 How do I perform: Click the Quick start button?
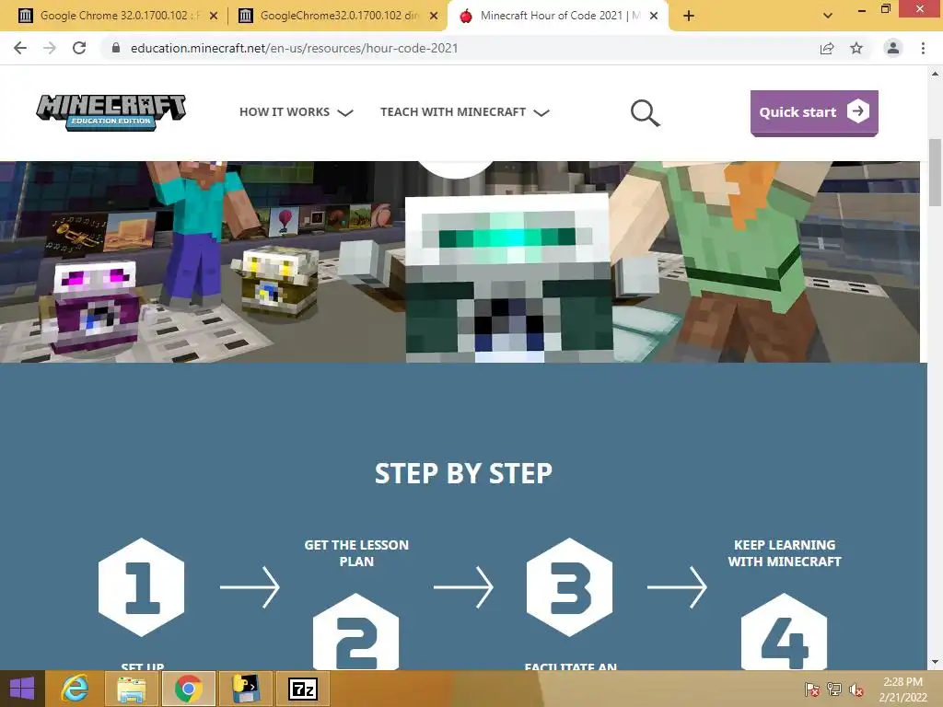tap(814, 112)
